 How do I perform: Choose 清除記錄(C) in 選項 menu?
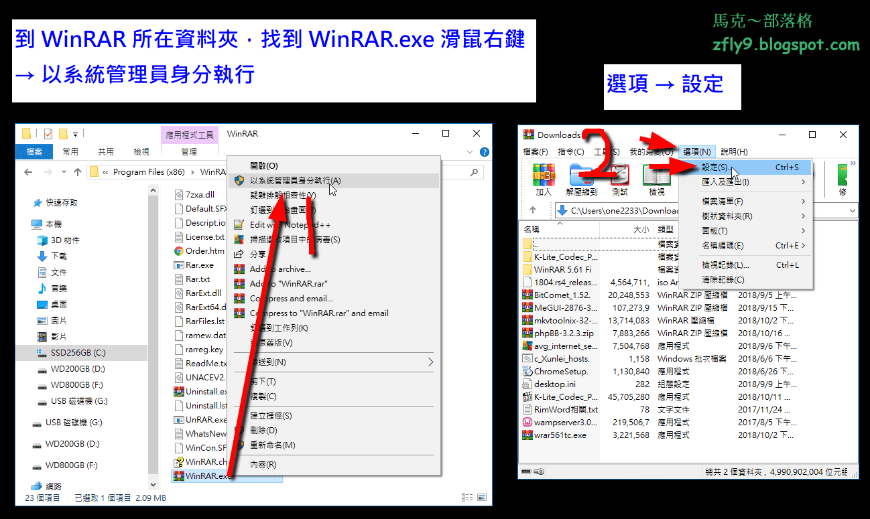coord(746,280)
